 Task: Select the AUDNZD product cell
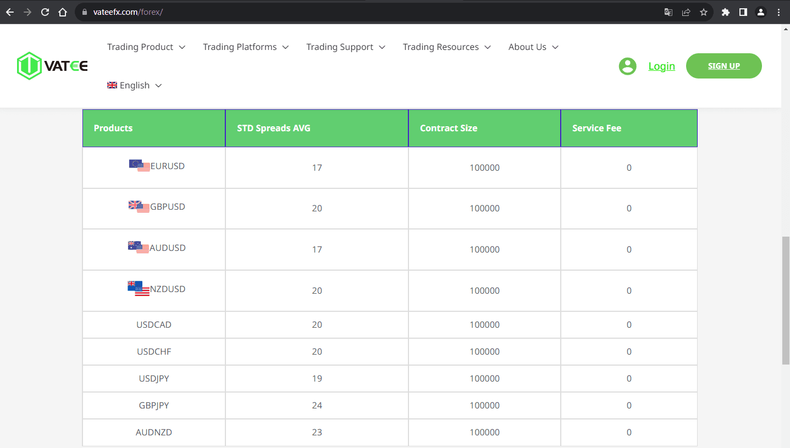point(154,432)
